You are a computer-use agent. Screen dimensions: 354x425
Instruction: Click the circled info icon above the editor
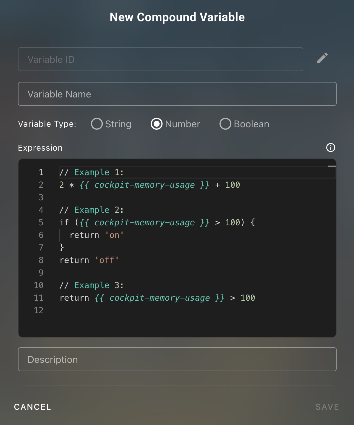tap(330, 148)
